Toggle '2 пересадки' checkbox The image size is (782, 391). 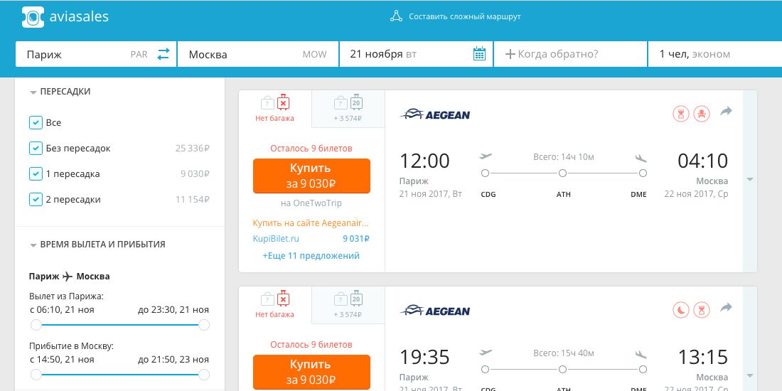pyautogui.click(x=36, y=200)
